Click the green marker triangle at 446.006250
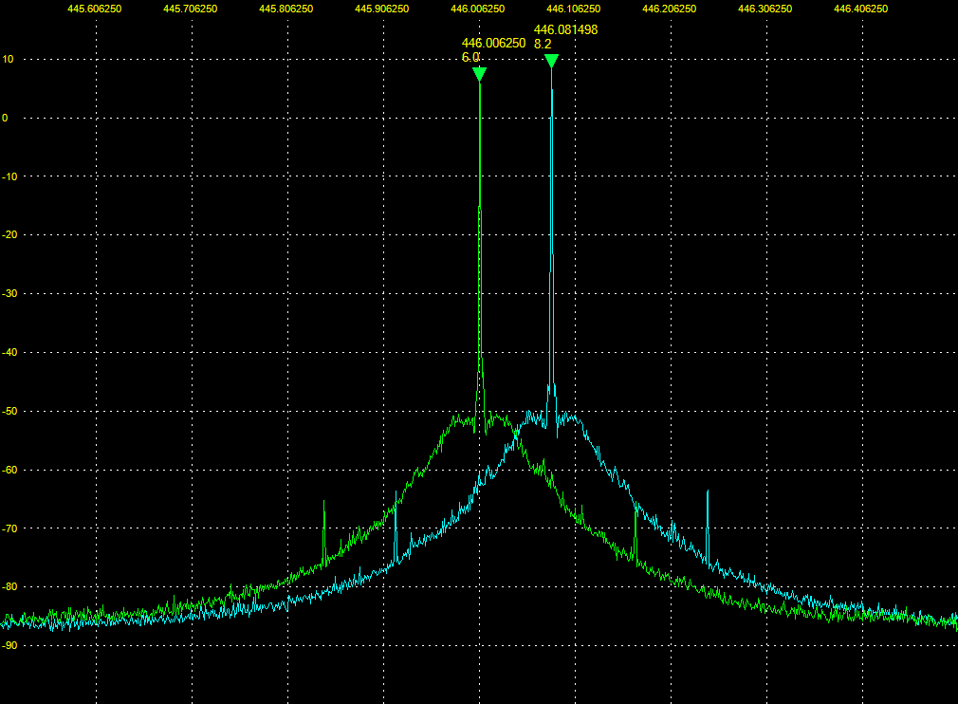 (x=480, y=74)
